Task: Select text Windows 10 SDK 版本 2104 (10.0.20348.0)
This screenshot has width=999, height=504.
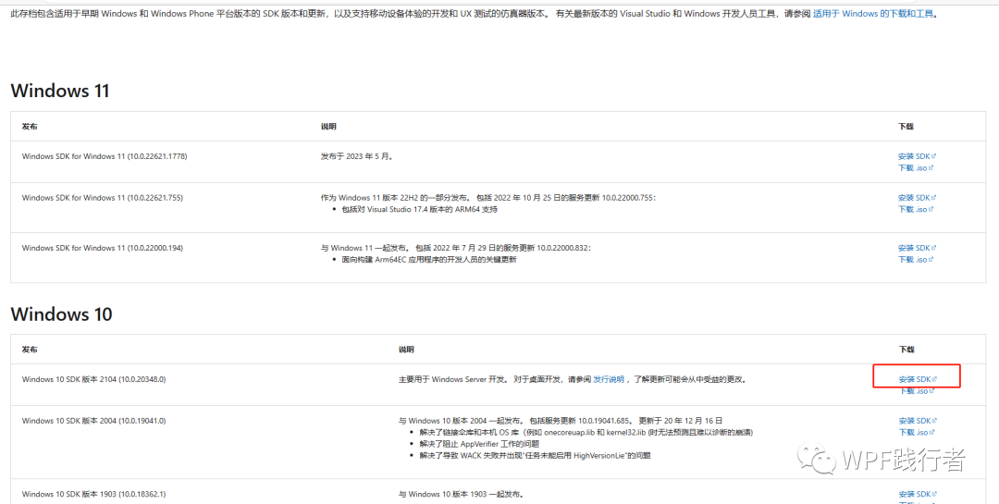Action: coord(93,379)
